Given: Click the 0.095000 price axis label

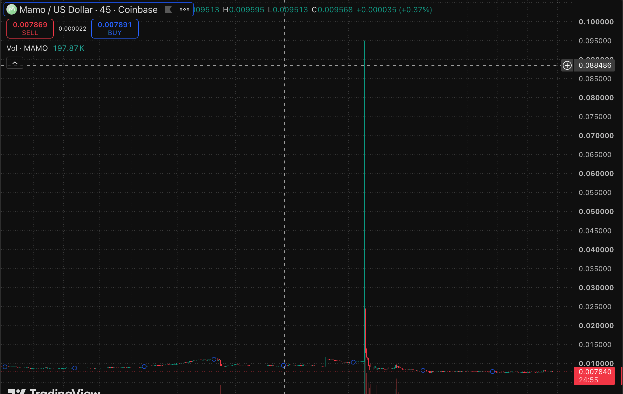Looking at the screenshot, I should 595,41.
